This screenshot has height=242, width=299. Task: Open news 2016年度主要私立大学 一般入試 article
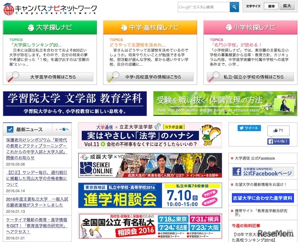pos(37,202)
